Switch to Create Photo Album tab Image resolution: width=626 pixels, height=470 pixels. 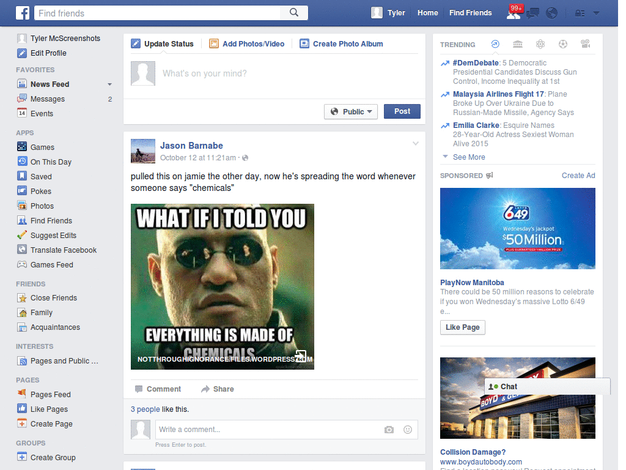tap(341, 44)
